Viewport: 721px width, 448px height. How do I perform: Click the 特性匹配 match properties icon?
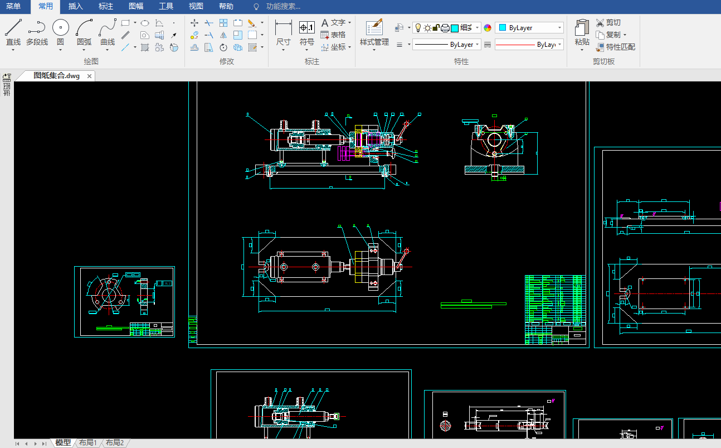click(x=600, y=47)
